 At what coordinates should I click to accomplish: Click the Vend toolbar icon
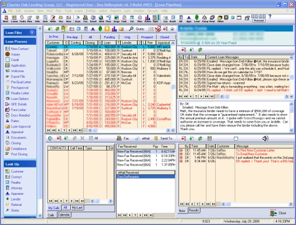click(212, 19)
